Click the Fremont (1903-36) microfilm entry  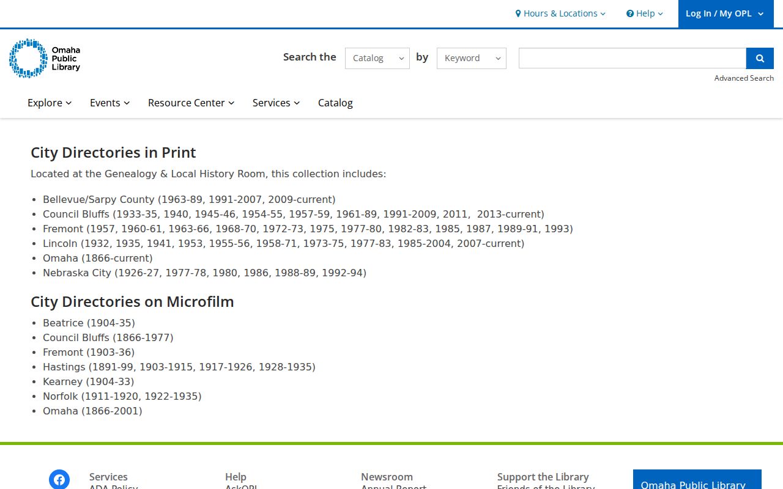click(89, 352)
